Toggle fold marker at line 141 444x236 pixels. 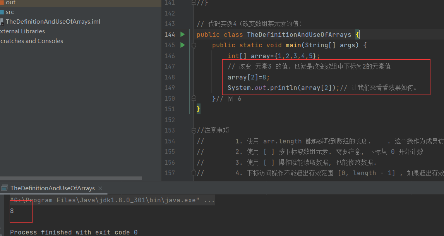click(x=194, y=3)
